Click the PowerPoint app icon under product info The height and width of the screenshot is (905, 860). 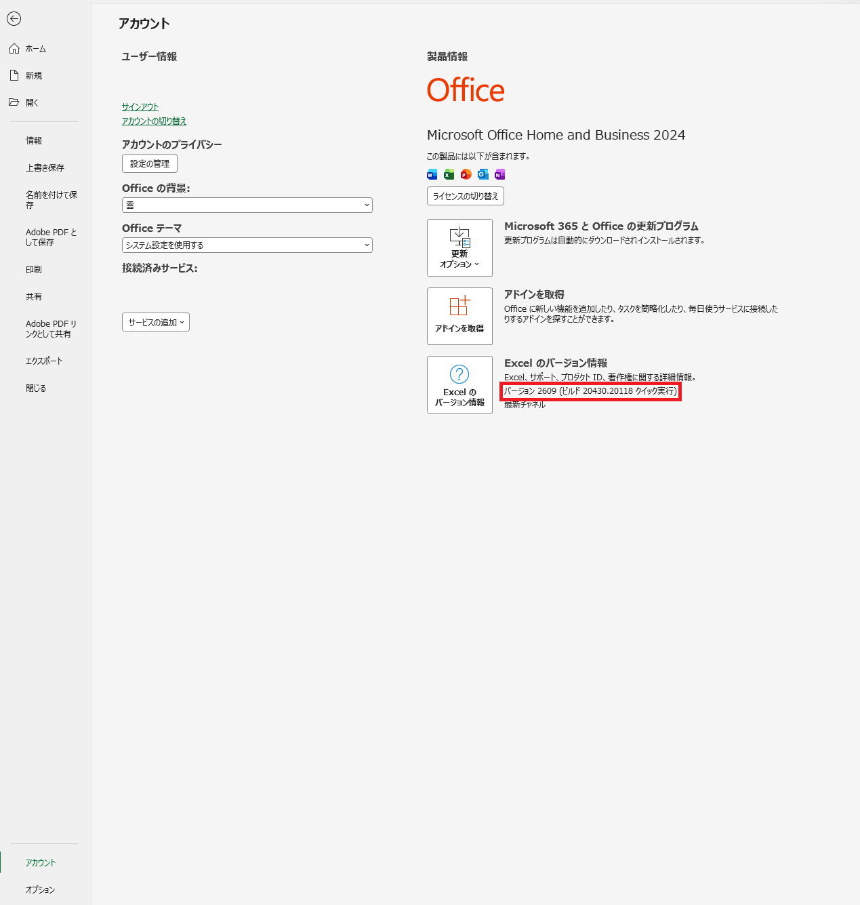[466, 174]
